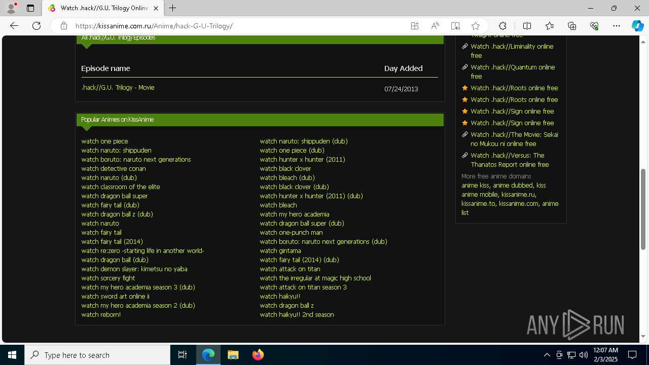649x365 pixels.
Task: Add page to favorites star icon
Action: point(475,26)
